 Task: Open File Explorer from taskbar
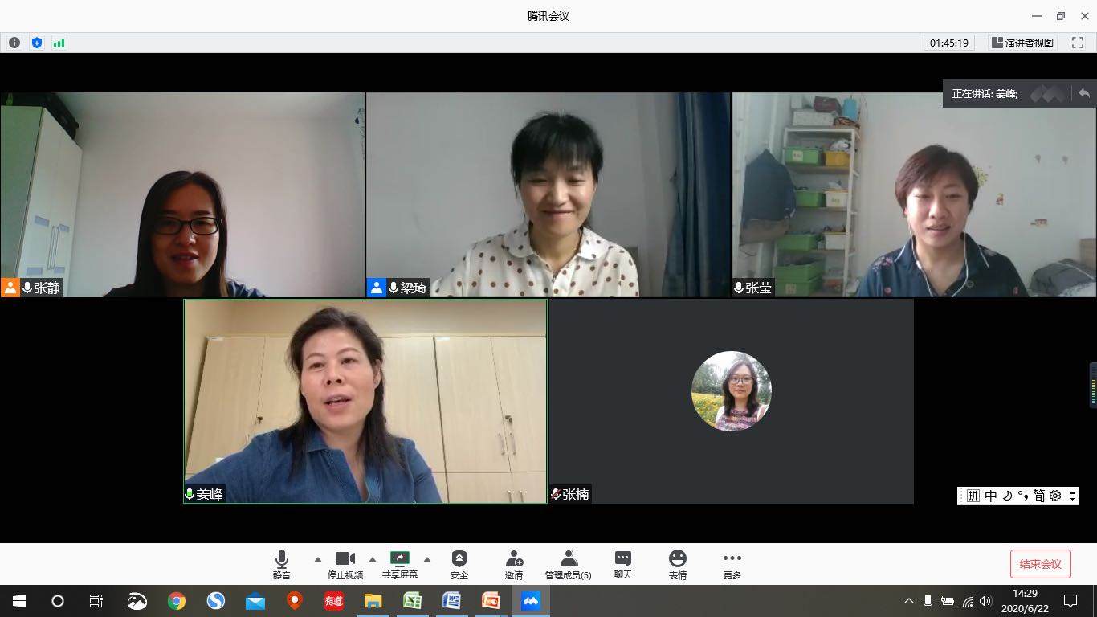373,601
